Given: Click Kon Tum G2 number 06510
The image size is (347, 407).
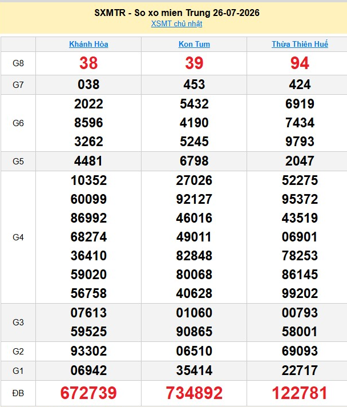Looking at the screenshot, I should [194, 351].
